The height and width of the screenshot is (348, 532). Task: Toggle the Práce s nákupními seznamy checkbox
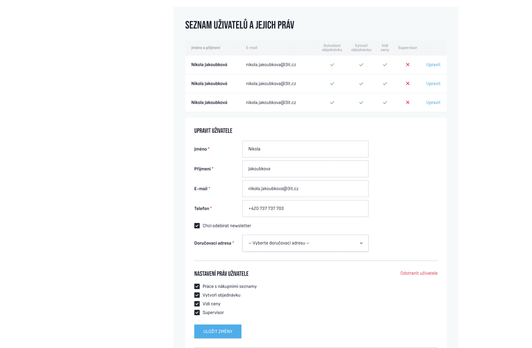pos(197,286)
